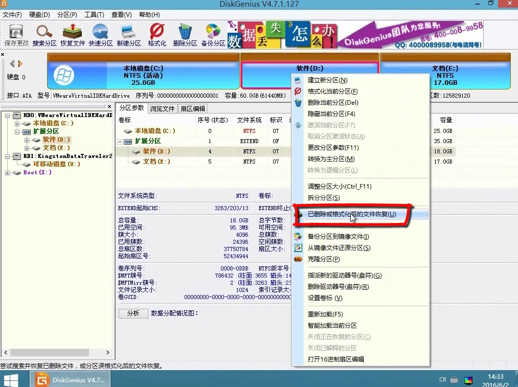This screenshot has height=387, width=518.
Task: Select Boot(X:) in the disk tree
Action: [37, 172]
